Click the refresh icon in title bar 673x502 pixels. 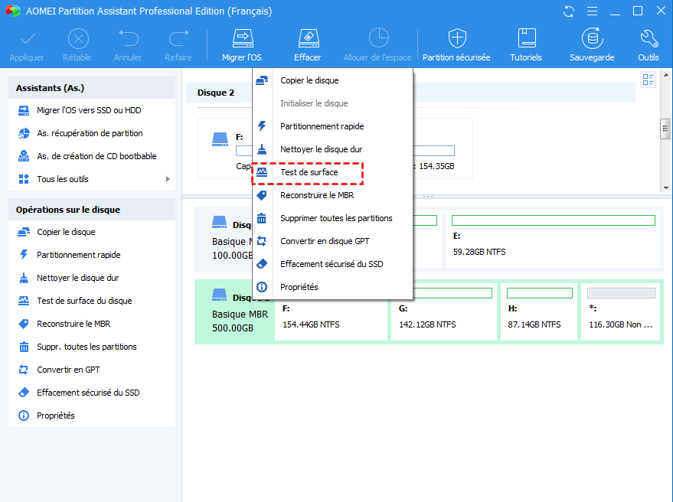[x=569, y=11]
